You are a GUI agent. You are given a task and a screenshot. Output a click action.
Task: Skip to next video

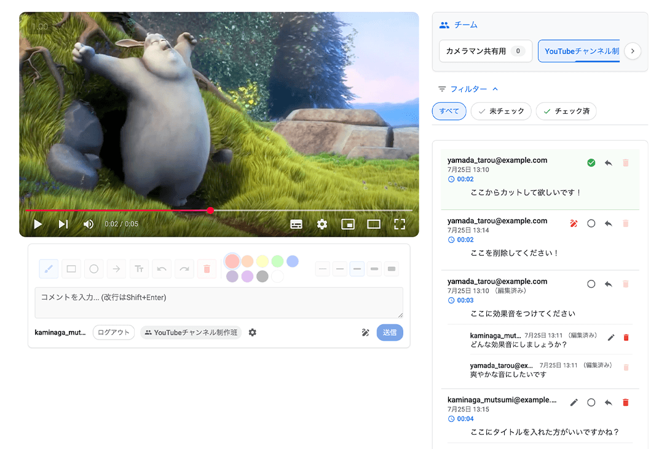click(63, 224)
